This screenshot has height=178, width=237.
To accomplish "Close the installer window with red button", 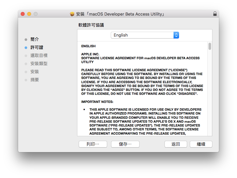I will pos(23,14).
